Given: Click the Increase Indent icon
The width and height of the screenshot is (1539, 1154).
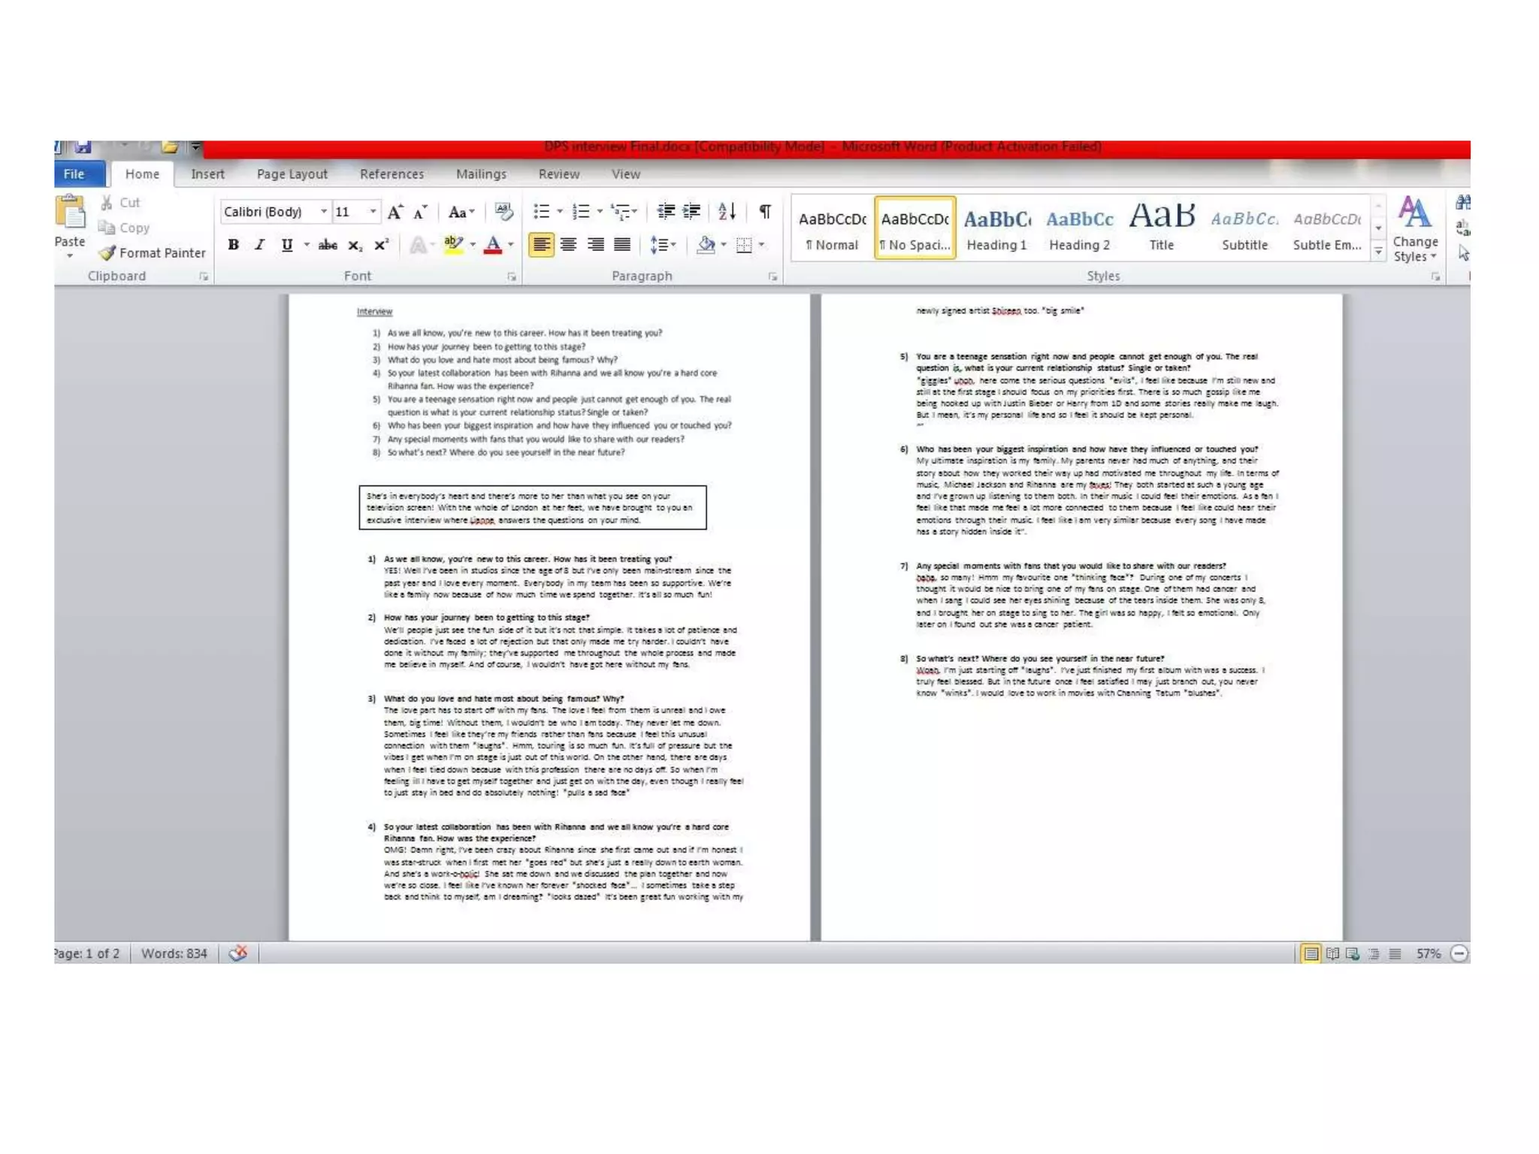Looking at the screenshot, I should point(691,212).
